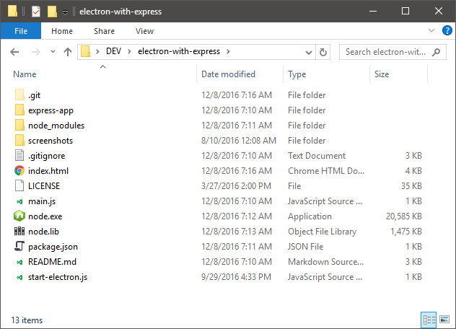
Task: Click the chevron after DEV in breadcrumb
Action: point(129,51)
